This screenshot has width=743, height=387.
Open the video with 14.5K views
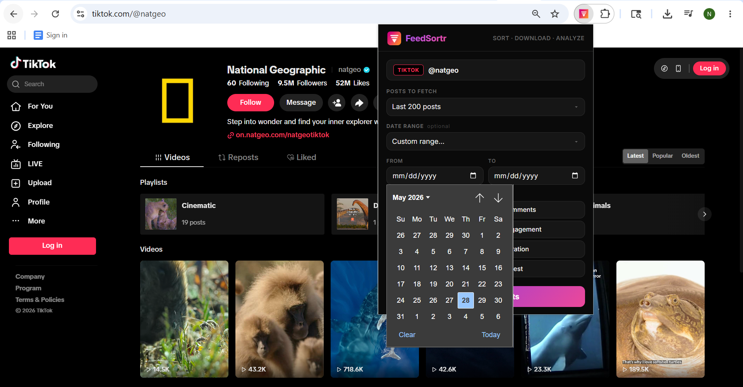click(x=184, y=319)
